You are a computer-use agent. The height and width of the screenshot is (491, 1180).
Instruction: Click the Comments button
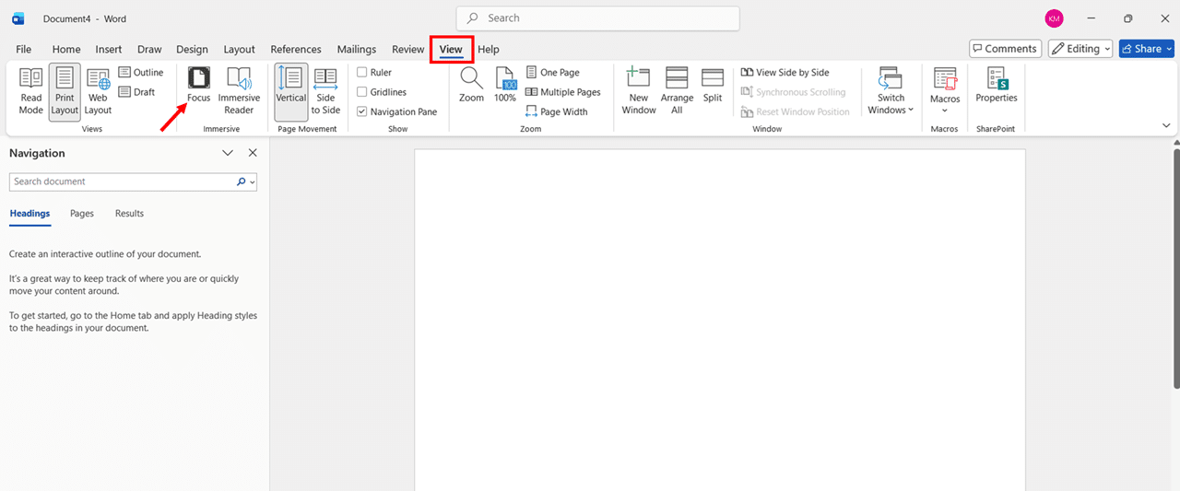1005,49
